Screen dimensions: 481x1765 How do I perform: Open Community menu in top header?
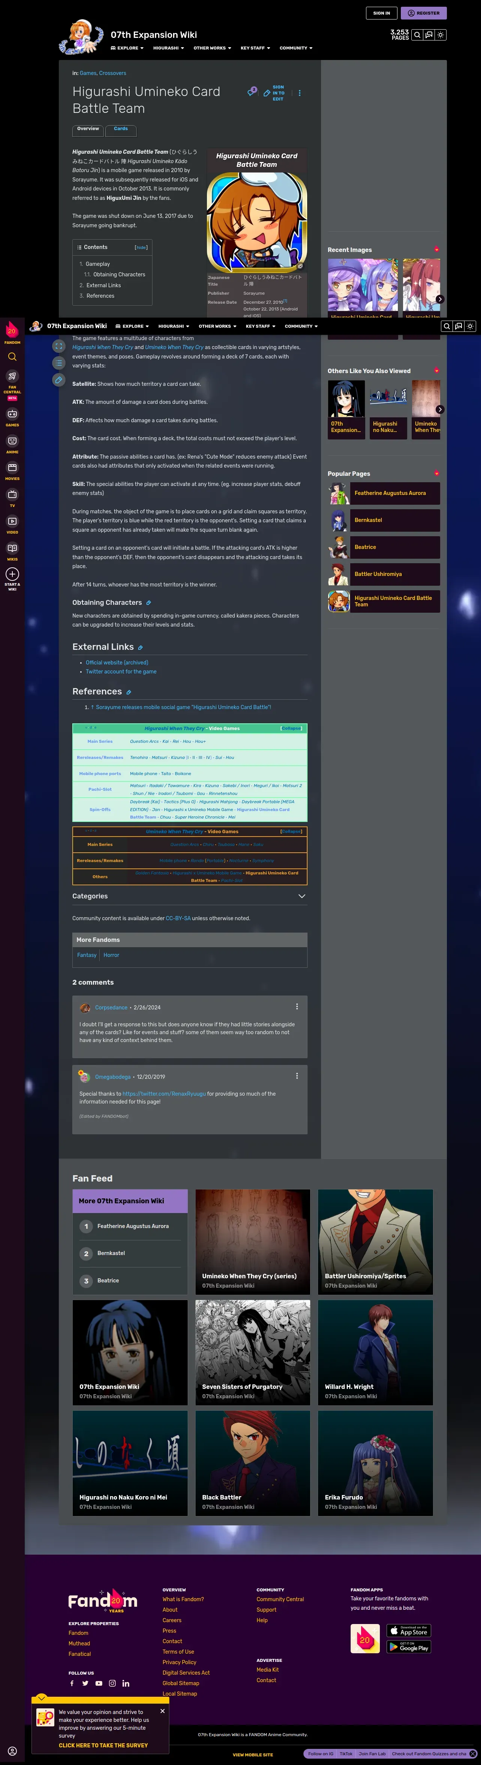point(296,48)
